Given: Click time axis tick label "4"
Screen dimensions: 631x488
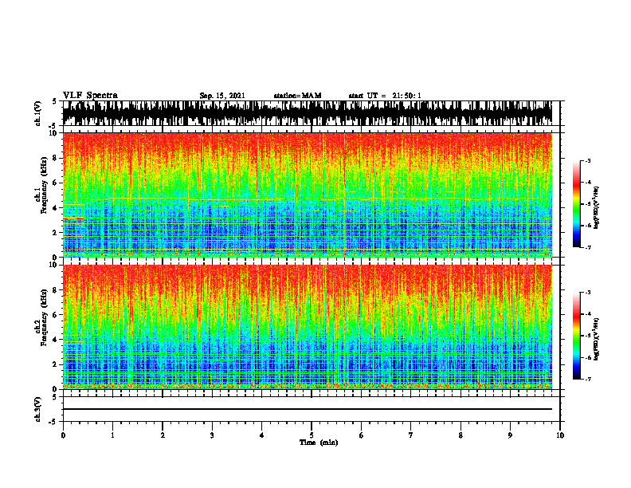Looking at the screenshot, I should pyautogui.click(x=262, y=435).
